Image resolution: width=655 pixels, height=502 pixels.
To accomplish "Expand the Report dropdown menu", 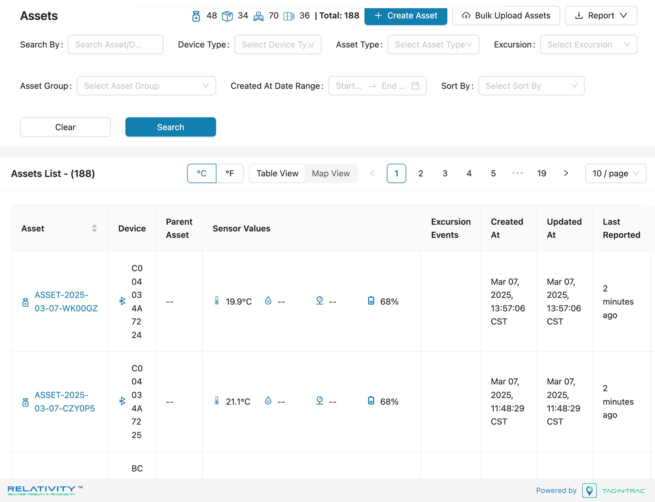I will [x=601, y=15].
